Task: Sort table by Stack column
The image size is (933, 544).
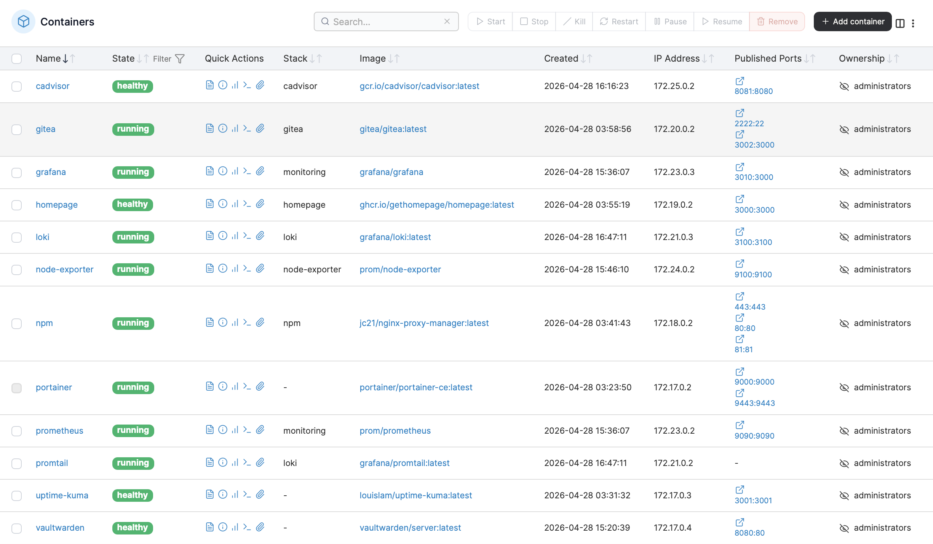Action: pyautogui.click(x=303, y=59)
